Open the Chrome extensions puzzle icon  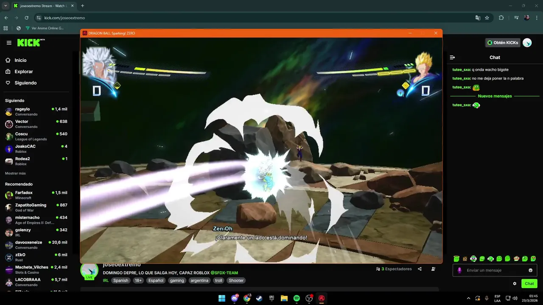click(501, 18)
